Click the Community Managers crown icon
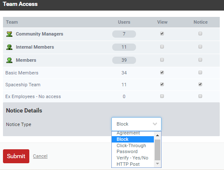Image resolution: width=224 pixels, height=170 pixels. pyautogui.click(x=9, y=34)
